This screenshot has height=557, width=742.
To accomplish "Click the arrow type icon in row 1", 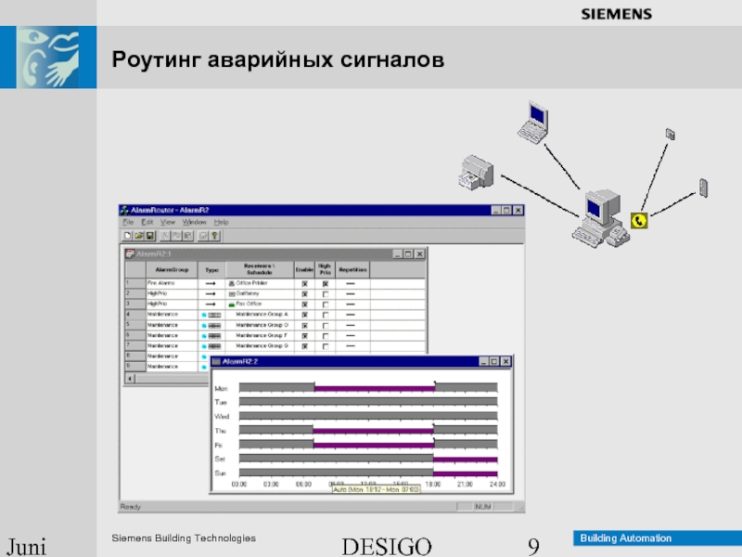I will click(x=211, y=283).
